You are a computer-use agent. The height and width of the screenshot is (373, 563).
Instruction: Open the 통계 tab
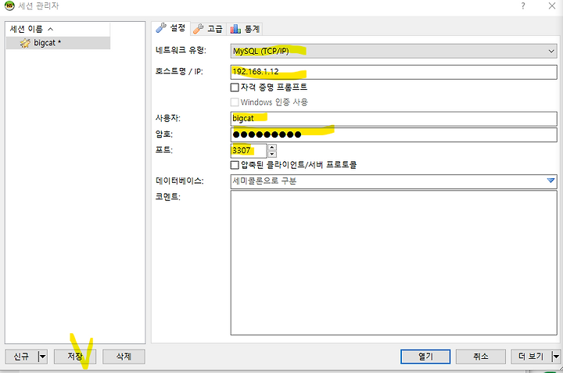pyautogui.click(x=245, y=29)
